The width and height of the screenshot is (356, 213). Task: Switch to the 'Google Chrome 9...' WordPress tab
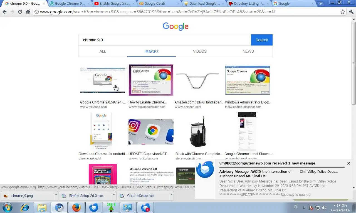[x=70, y=4]
